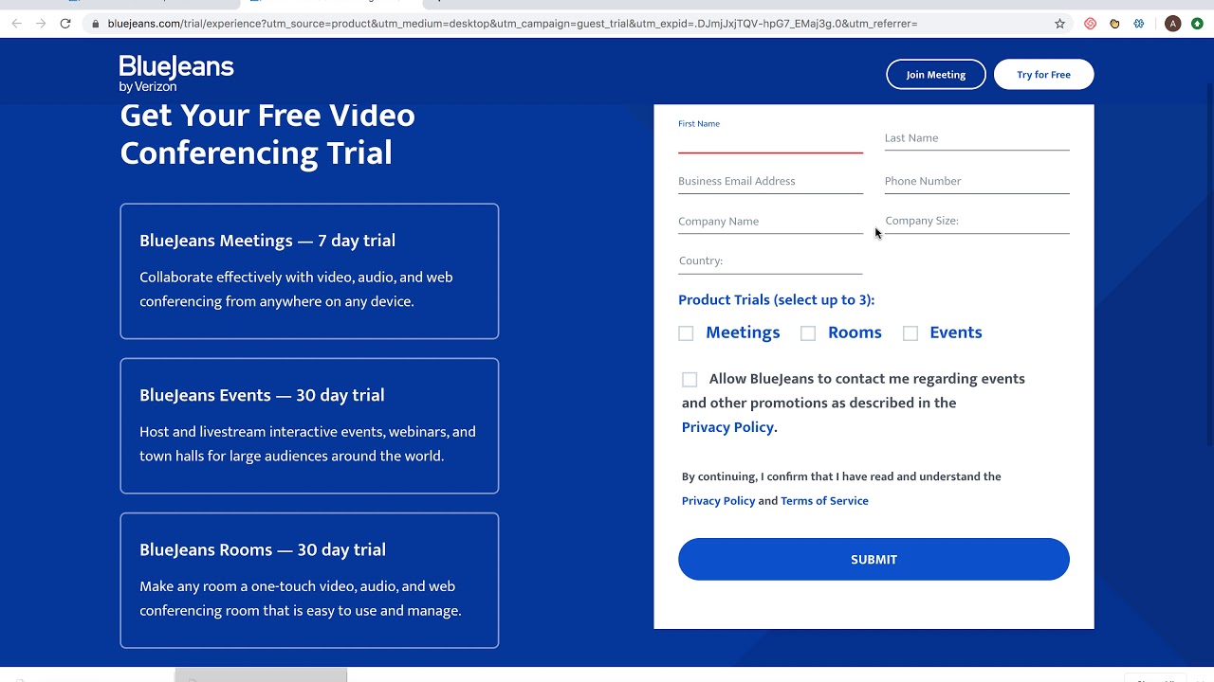
Task: Bookmark this page with the star icon
Action: [x=1060, y=24]
